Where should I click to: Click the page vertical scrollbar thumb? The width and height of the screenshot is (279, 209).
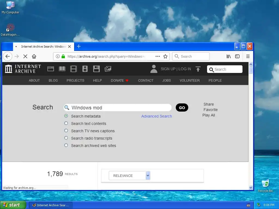coord(251,70)
